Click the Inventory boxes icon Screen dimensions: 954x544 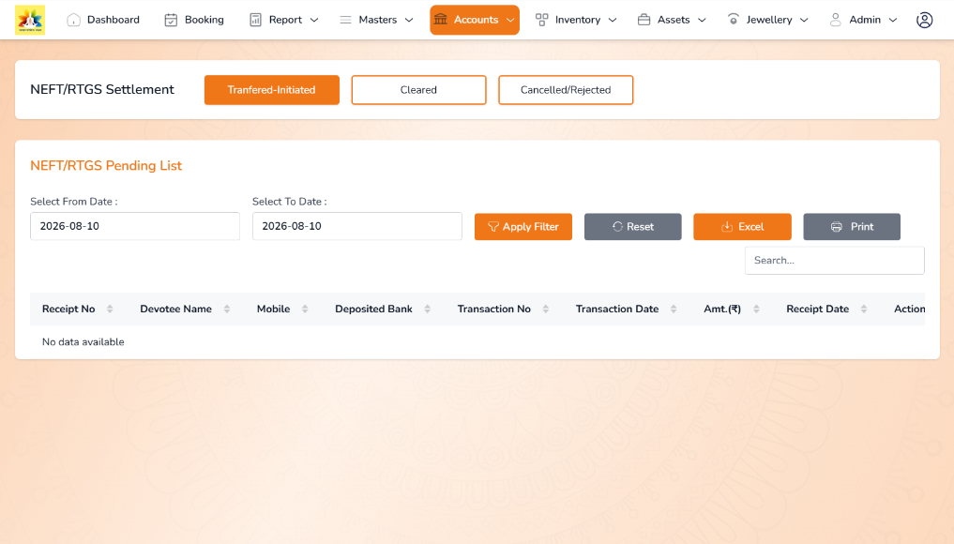(541, 20)
